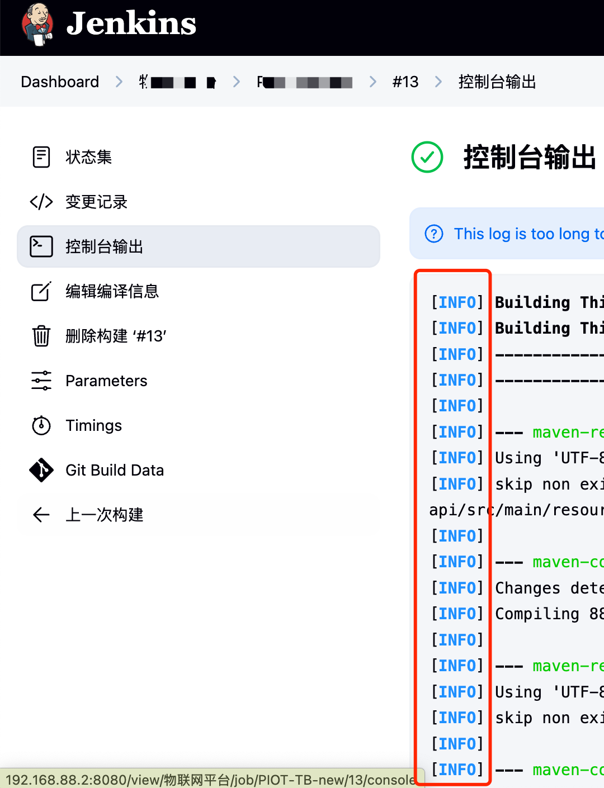Viewport: 604px width, 788px height.
Task: Click the document icon beside 状态集
Action: point(41,157)
